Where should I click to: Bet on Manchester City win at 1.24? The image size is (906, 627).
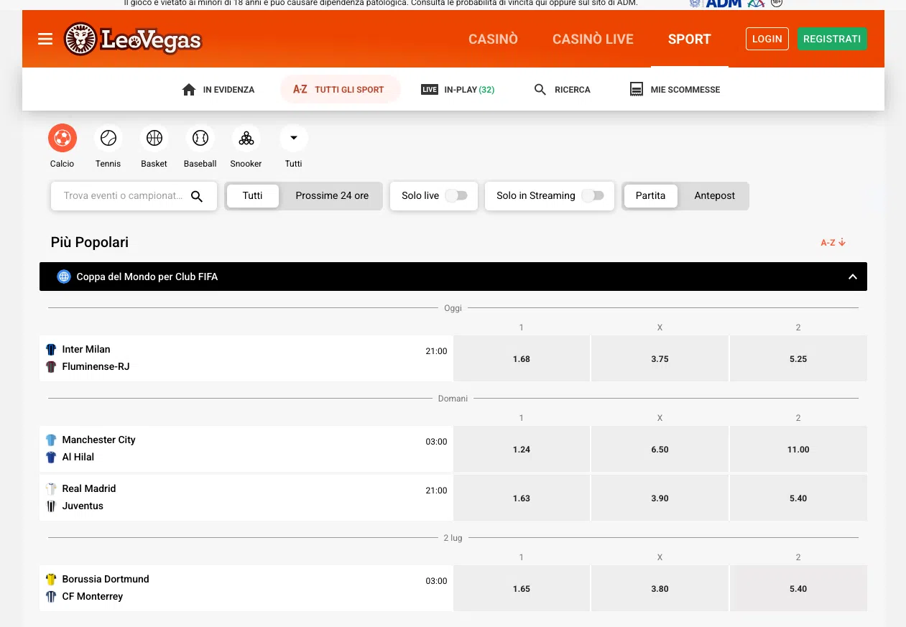point(522,450)
